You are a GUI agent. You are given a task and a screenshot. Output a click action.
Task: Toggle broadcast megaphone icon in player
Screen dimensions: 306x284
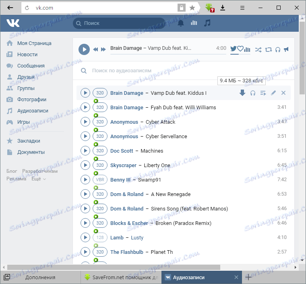click(286, 49)
